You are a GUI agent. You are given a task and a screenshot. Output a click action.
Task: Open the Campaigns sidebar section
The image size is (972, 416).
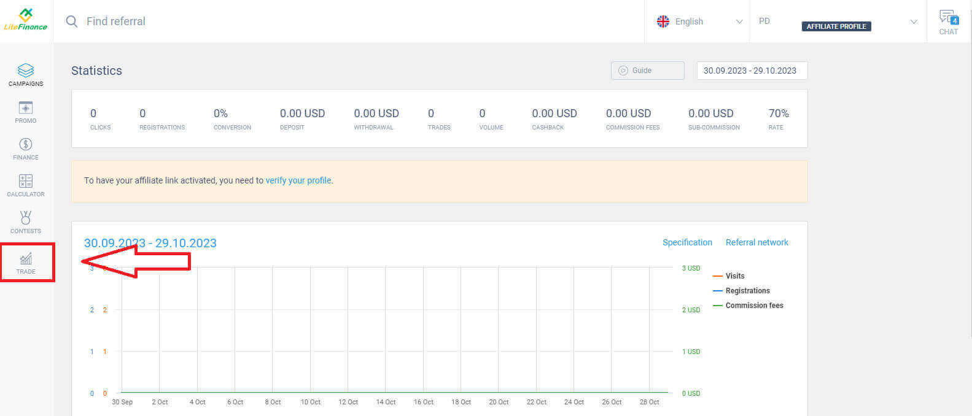tap(26, 75)
